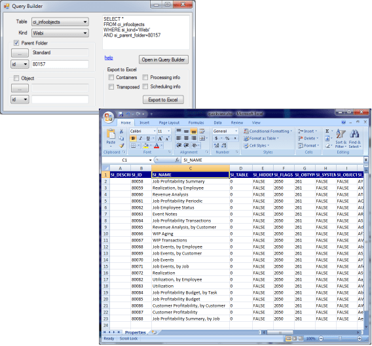Click the Copy icon in the Clipboard group
Image resolution: width=372 pixels, height=346 pixels.
[x=121, y=138]
